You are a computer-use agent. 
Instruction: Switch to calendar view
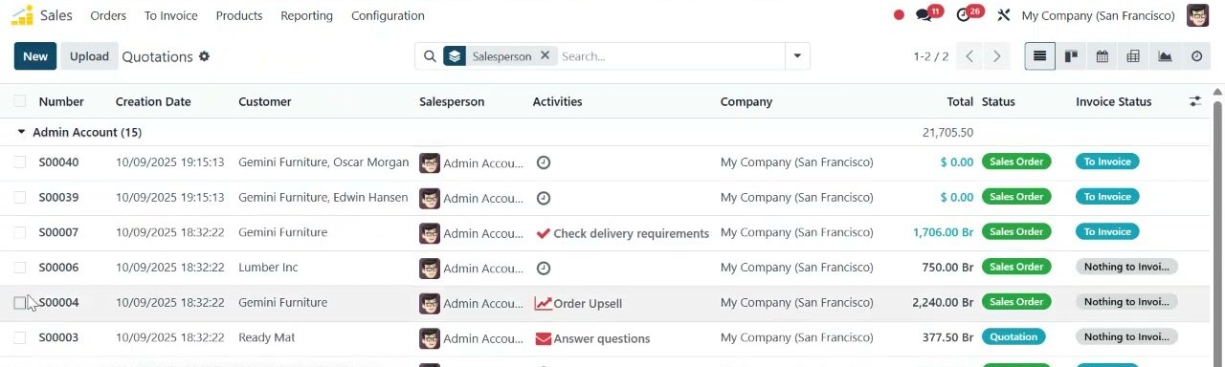[x=1102, y=56]
